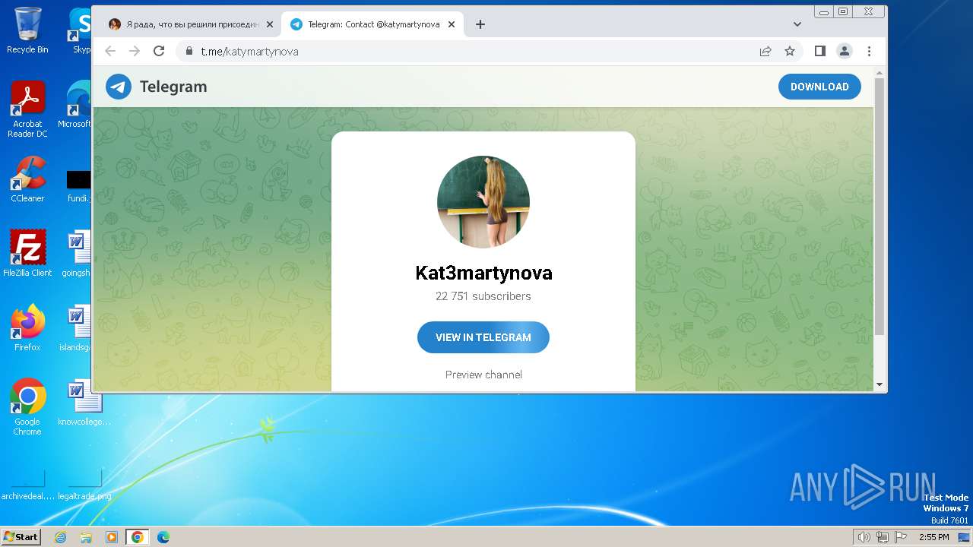Select the Recycle Bin desktop icon

(27, 30)
